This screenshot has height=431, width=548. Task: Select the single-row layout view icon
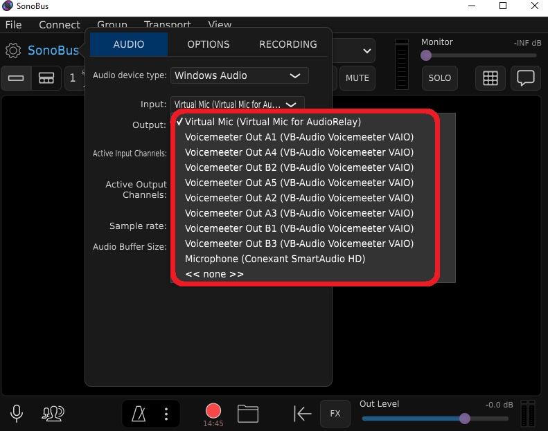16,77
